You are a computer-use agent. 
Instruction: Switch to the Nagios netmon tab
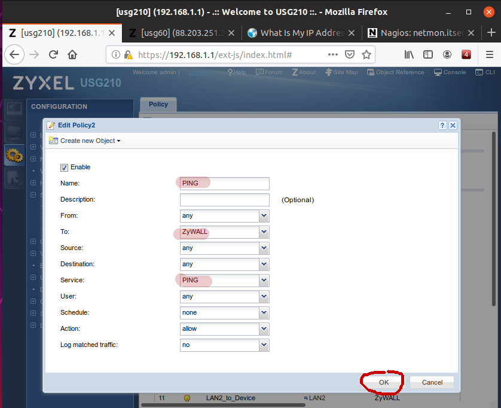coord(421,33)
